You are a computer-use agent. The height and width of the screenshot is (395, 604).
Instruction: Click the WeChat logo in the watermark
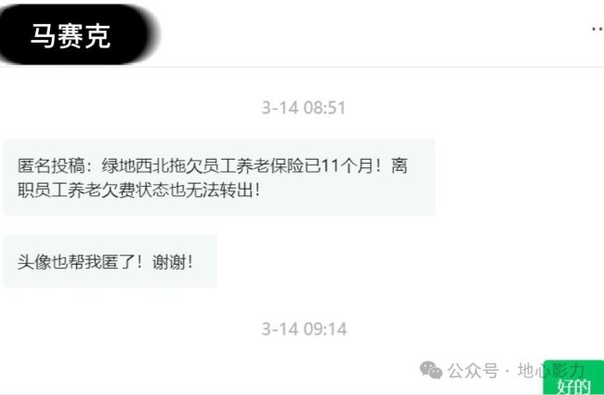point(430,370)
